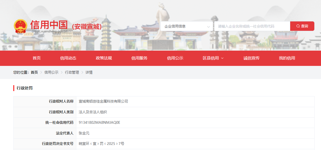Click the national emblem logo icon
This screenshot has height=150, width=321.
20,26
